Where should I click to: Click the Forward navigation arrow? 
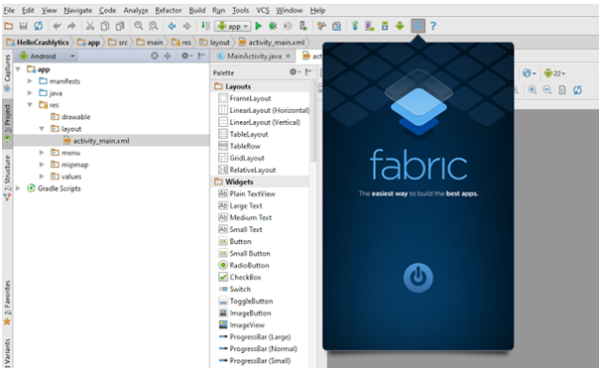[186, 26]
